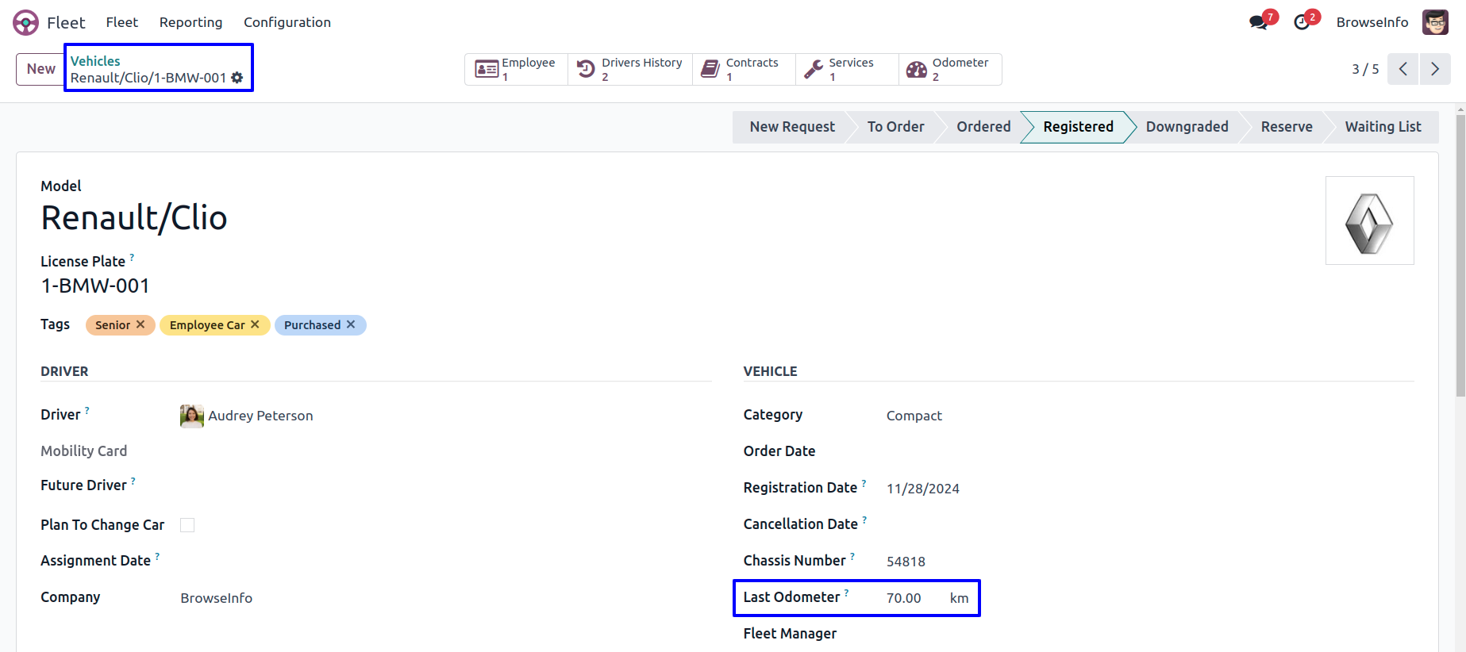Screen dimensions: 1466x652
Task: Open the BrowseInfo user avatar menu
Action: (x=1435, y=22)
